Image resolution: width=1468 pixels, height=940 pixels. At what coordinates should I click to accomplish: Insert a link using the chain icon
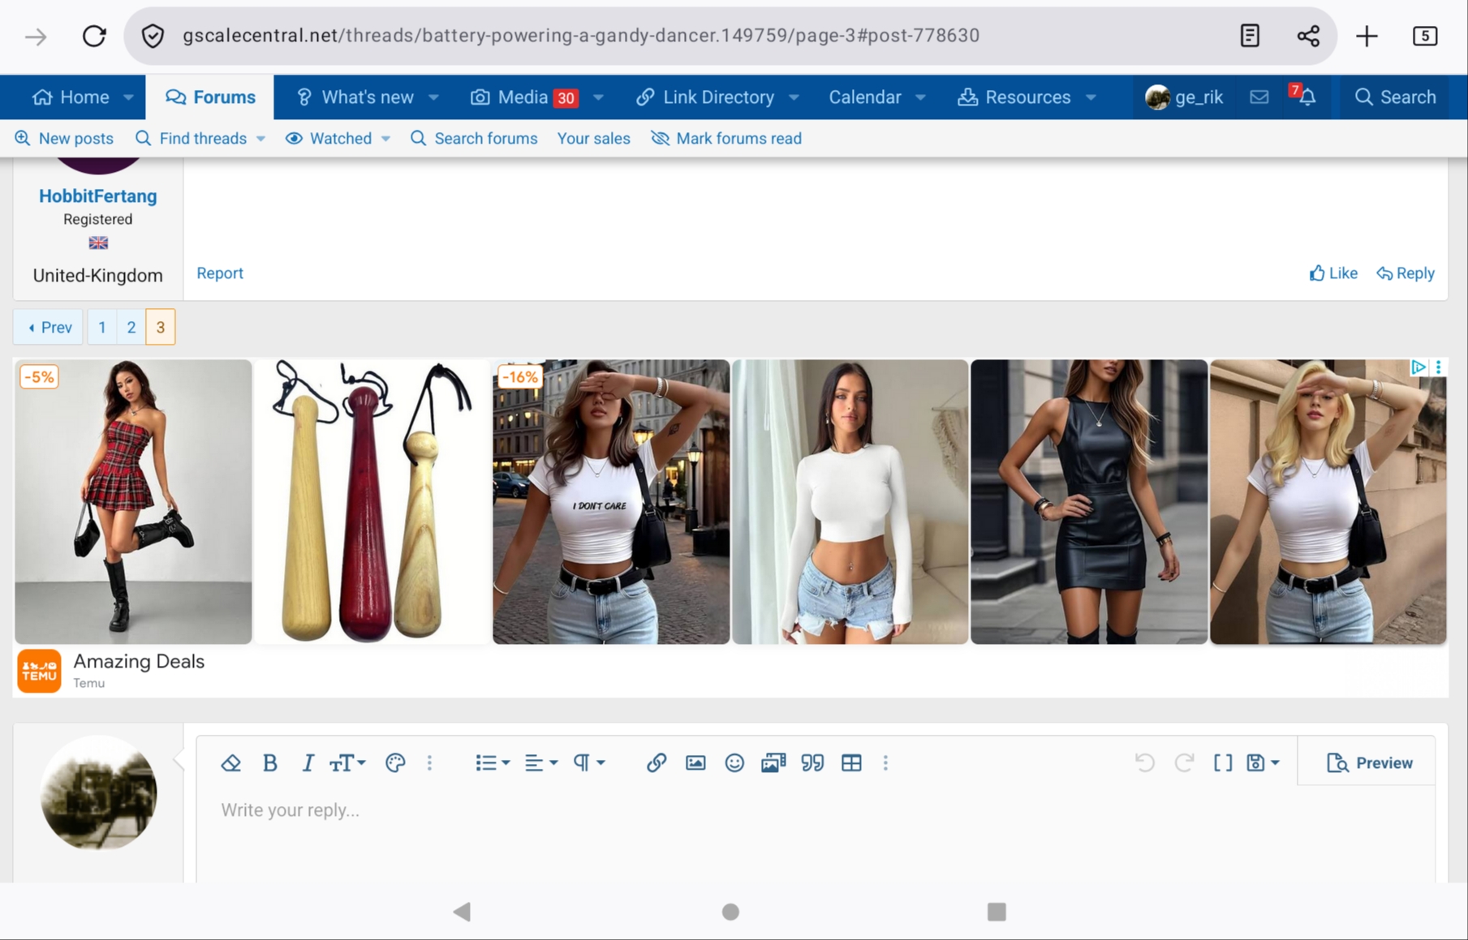656,762
